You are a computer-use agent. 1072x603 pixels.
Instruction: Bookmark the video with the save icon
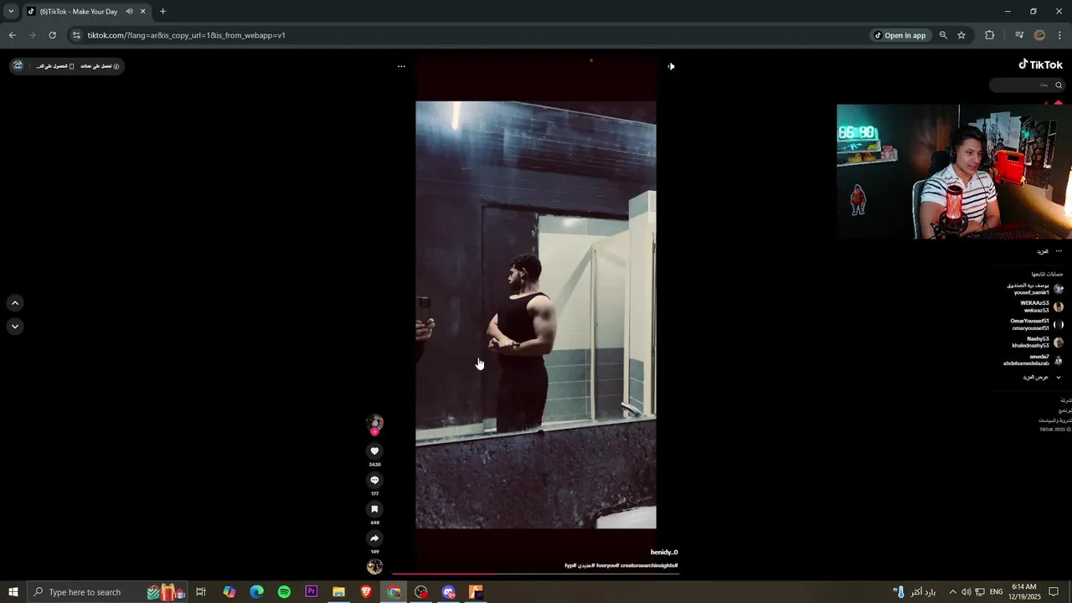(x=374, y=509)
